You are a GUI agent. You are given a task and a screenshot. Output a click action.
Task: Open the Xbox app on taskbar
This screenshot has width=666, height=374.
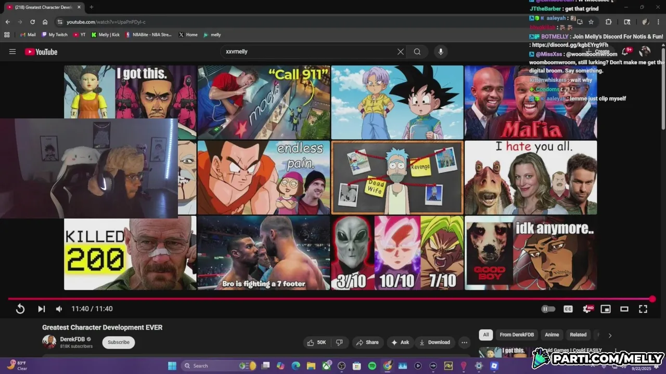[326, 366]
